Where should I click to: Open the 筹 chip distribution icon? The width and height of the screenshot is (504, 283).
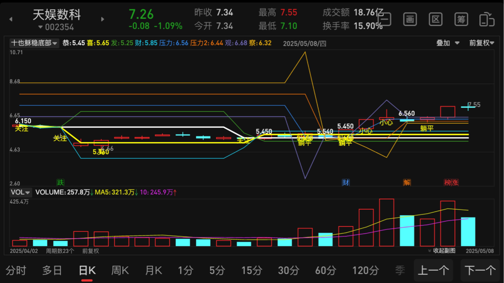coord(461,19)
